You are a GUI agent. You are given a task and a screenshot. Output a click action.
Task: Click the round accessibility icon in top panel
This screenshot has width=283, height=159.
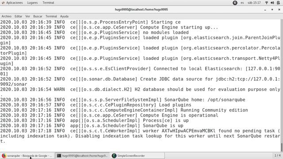point(235,3)
